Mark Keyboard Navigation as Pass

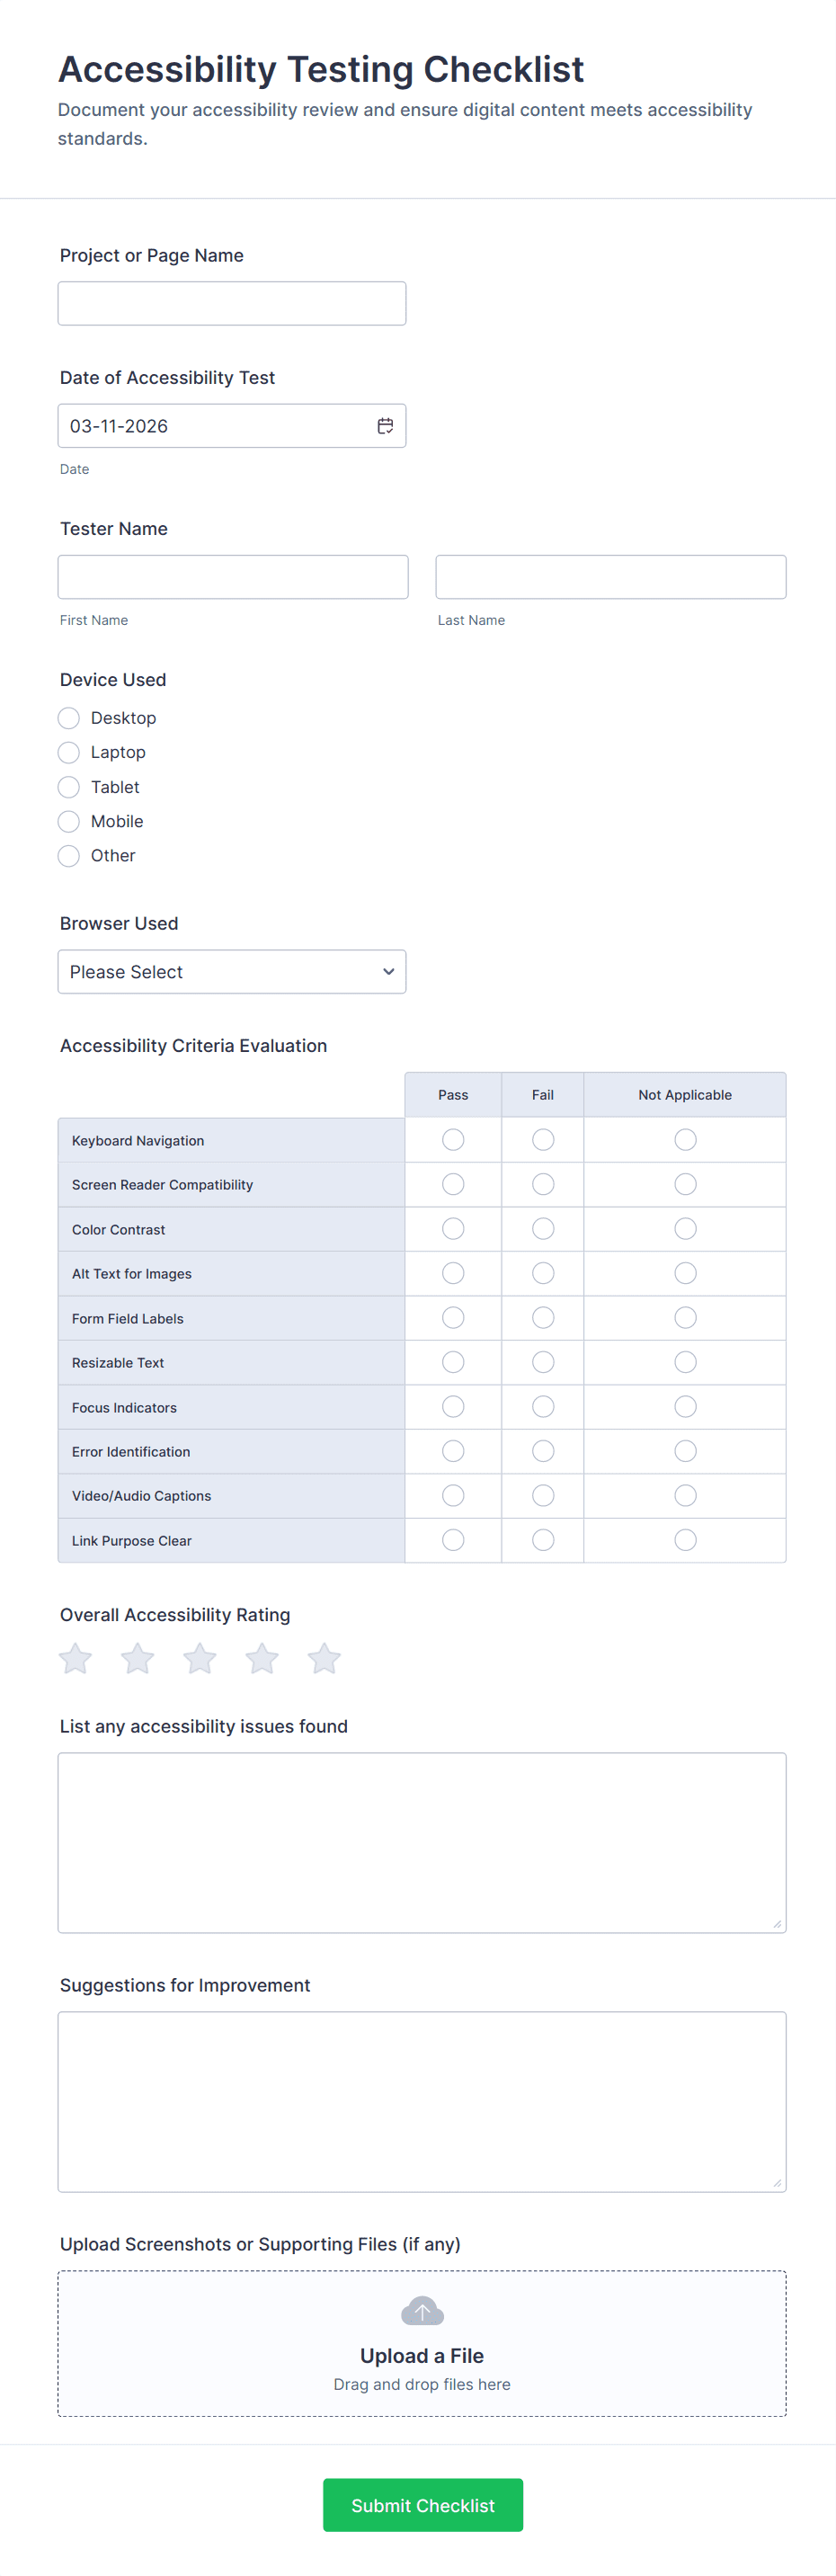click(x=453, y=1140)
